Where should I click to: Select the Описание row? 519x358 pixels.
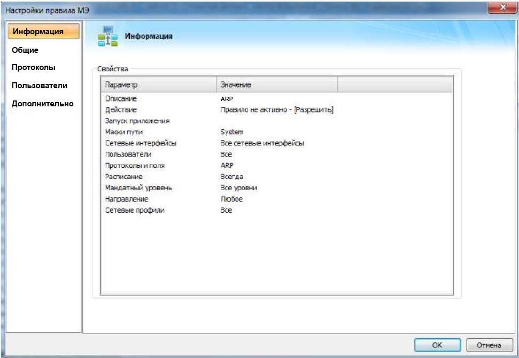(x=277, y=99)
